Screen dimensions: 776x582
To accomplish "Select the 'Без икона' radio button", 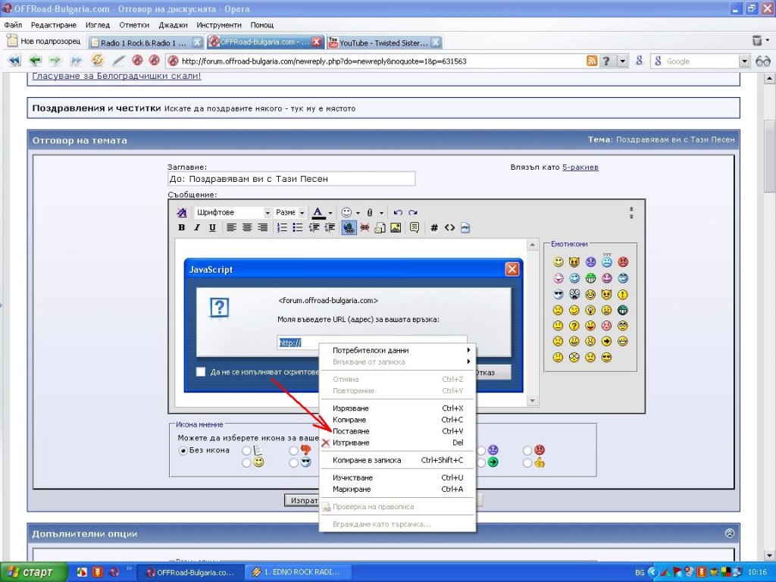I will point(183,450).
